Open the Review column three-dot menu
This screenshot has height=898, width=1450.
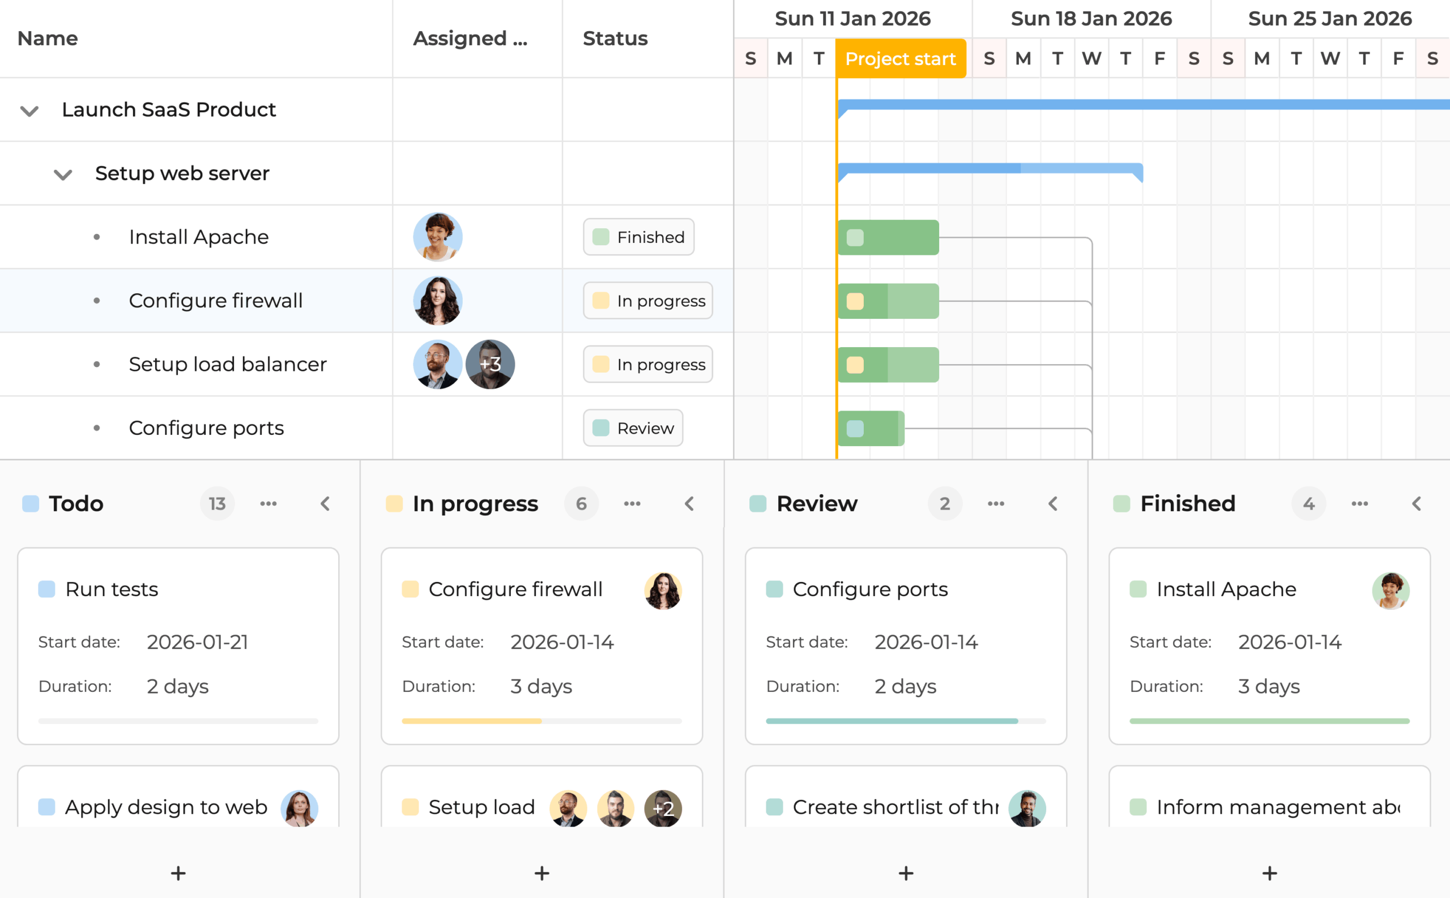click(x=996, y=504)
